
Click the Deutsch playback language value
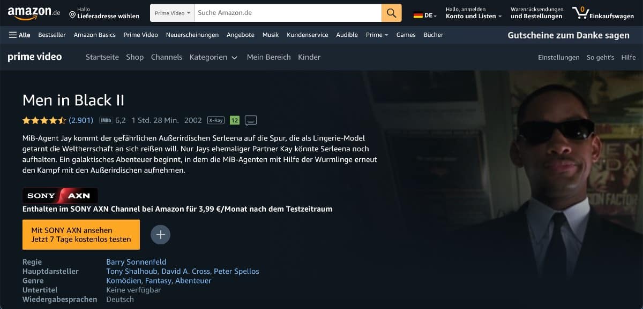coord(120,299)
